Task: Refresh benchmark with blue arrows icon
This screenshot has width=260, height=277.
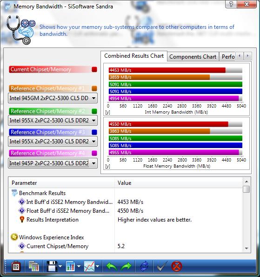Action: 144,266
